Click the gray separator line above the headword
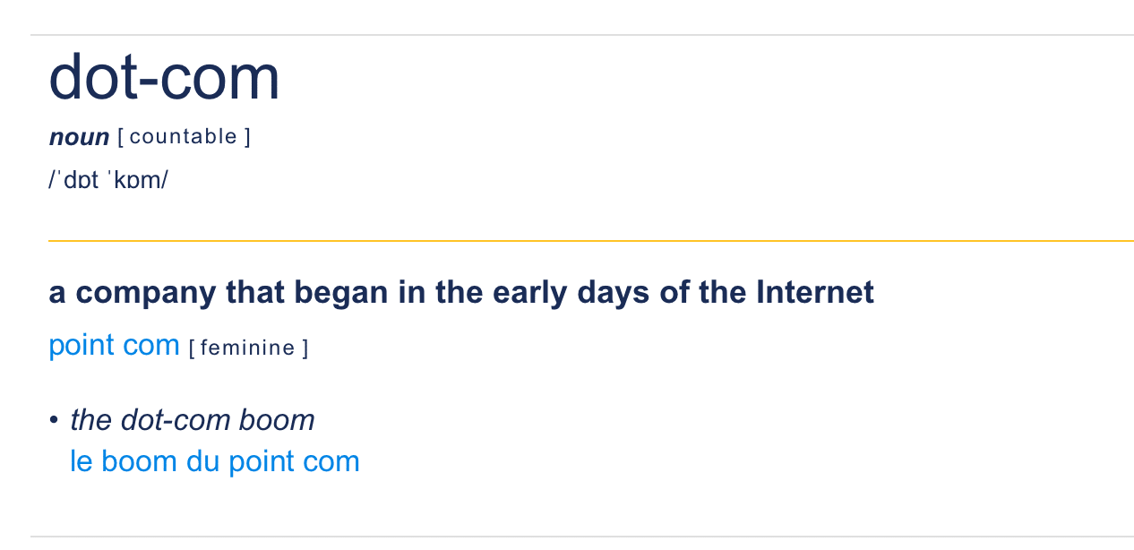Viewport: 1134px width, 550px height. (582, 35)
